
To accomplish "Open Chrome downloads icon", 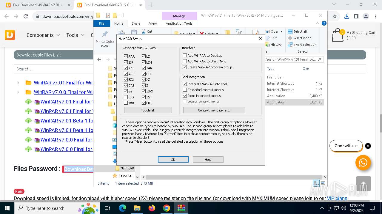I will click(x=346, y=17).
